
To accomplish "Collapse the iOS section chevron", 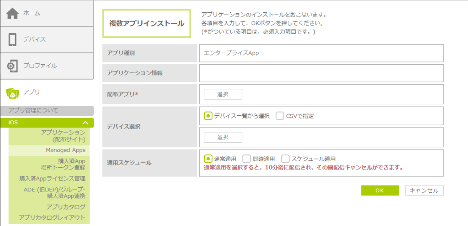I will click(85, 123).
